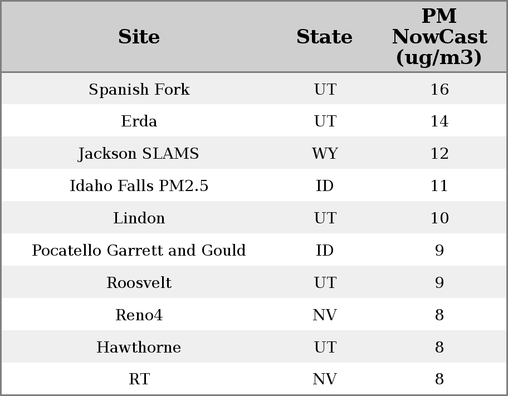Screen dimensions: 508x396
Task: Select the Spanish Fork site cell
Action: pyautogui.click(x=139, y=90)
